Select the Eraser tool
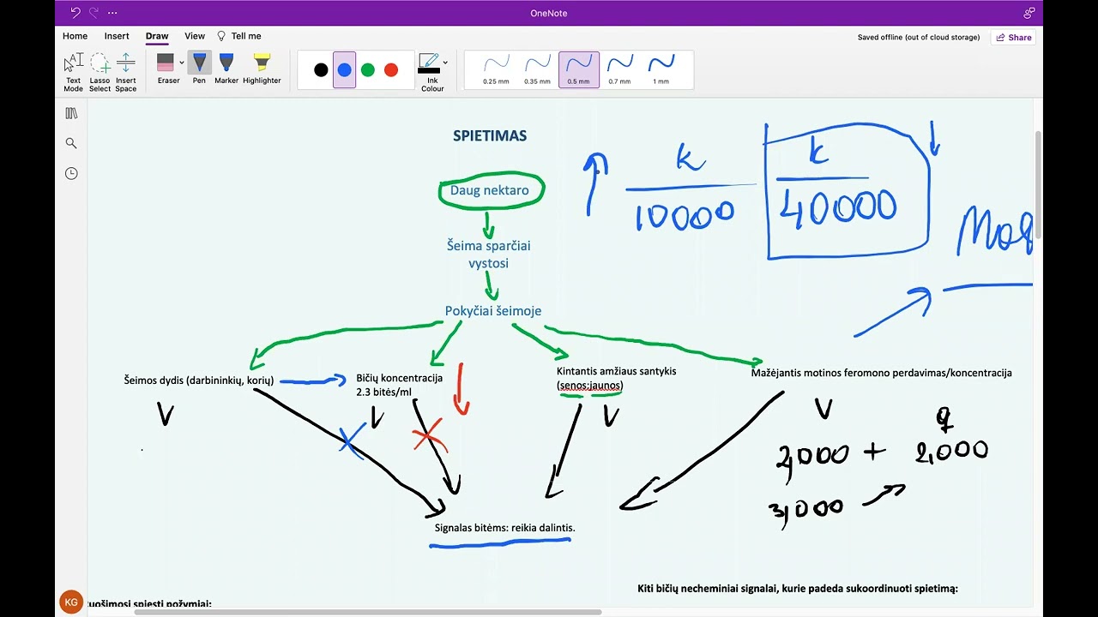 tap(166, 69)
